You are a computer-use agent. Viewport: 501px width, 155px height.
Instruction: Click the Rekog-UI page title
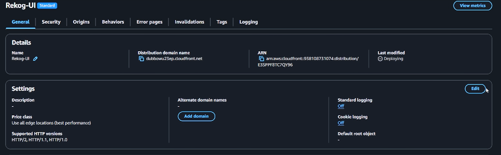point(21,5)
